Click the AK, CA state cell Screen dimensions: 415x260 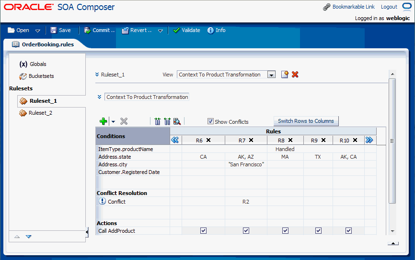(x=348, y=157)
